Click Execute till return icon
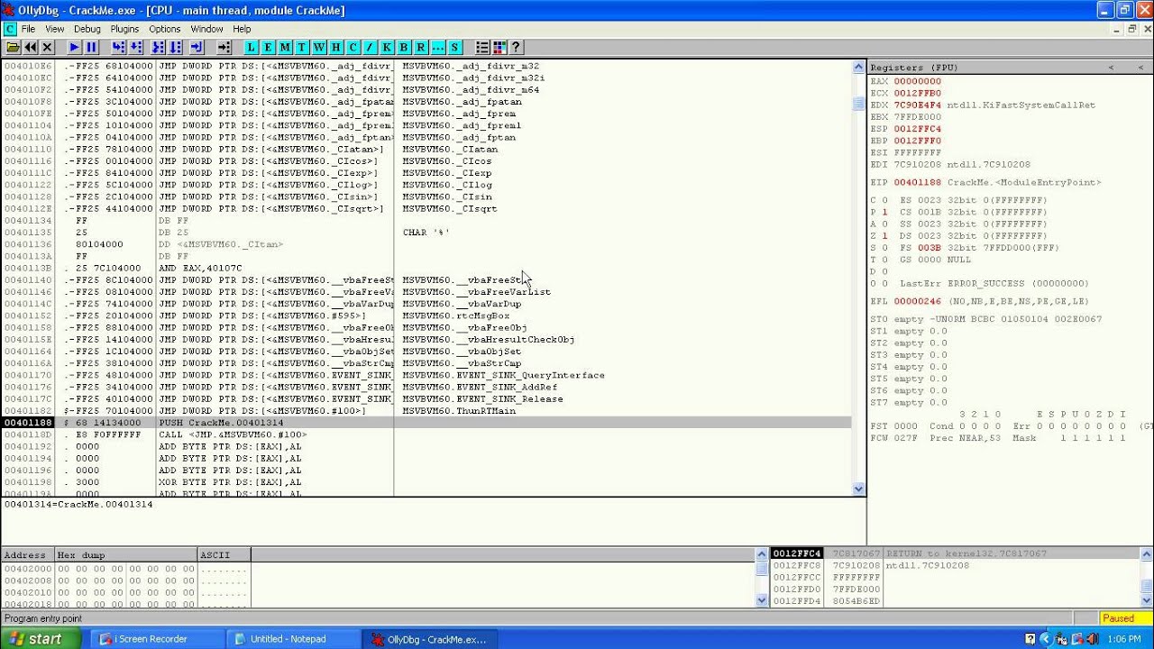 (x=197, y=47)
